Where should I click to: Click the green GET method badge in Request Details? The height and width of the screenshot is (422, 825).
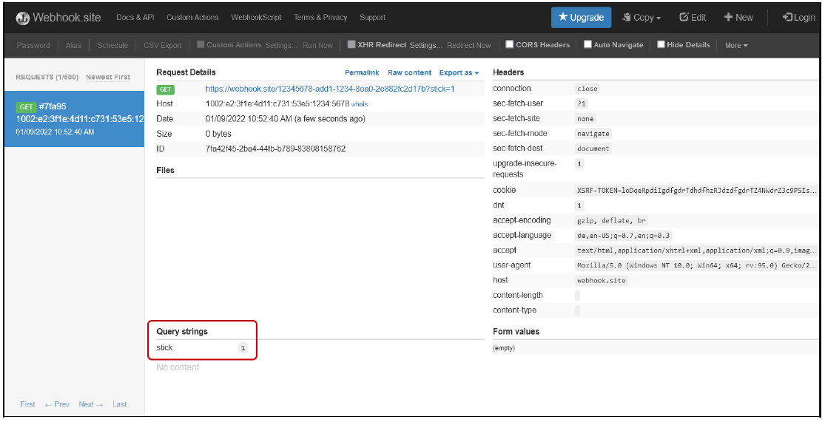165,89
